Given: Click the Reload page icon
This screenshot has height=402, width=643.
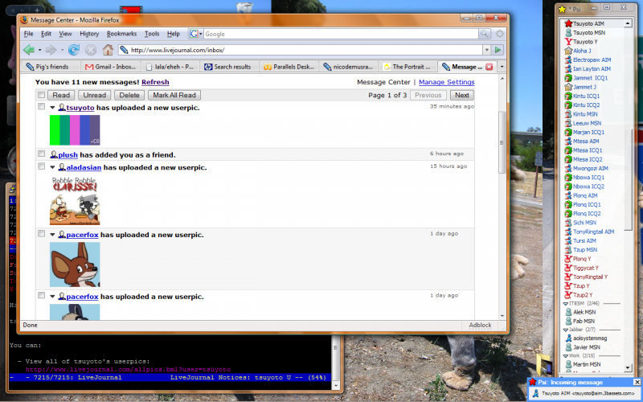Looking at the screenshot, I should (x=73, y=50).
